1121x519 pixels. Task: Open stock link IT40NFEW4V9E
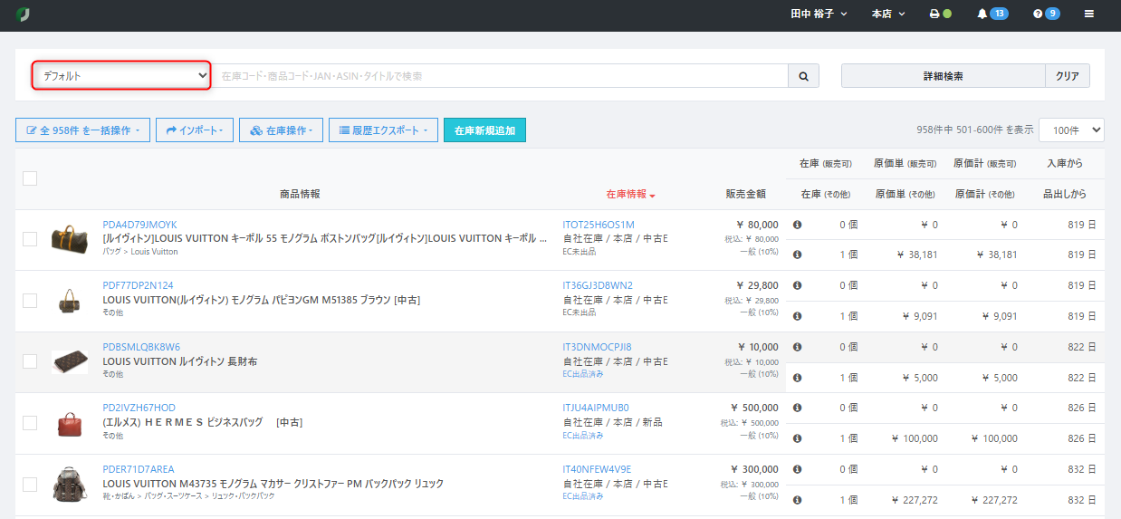pos(597,469)
